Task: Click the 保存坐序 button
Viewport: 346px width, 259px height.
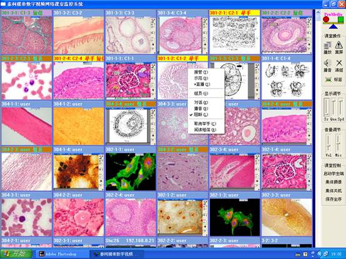Action: [x=333, y=199]
